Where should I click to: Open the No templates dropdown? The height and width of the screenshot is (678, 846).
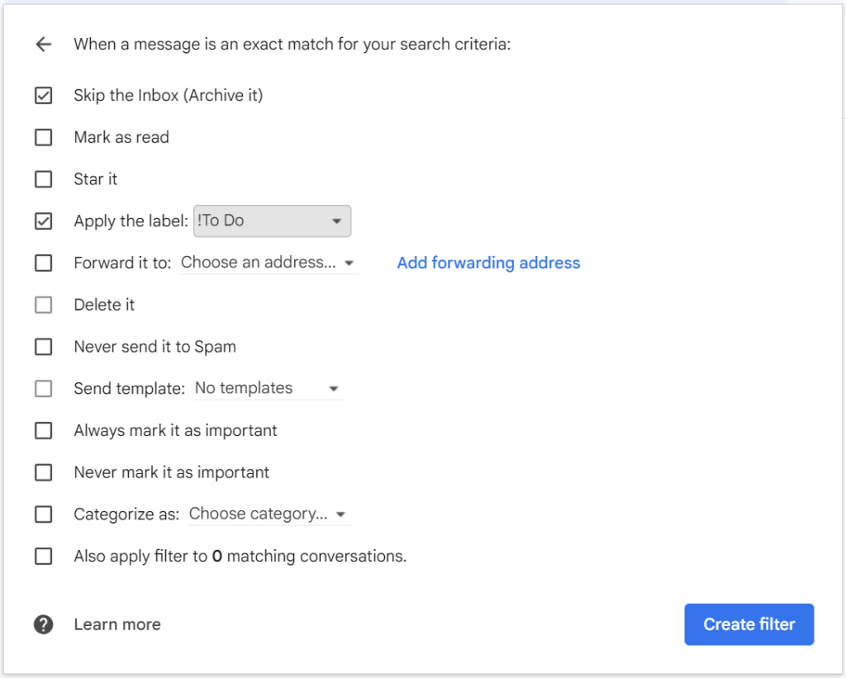[x=269, y=388]
